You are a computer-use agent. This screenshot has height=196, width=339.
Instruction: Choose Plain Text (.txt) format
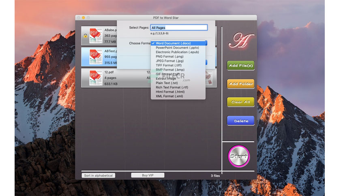coord(178,83)
